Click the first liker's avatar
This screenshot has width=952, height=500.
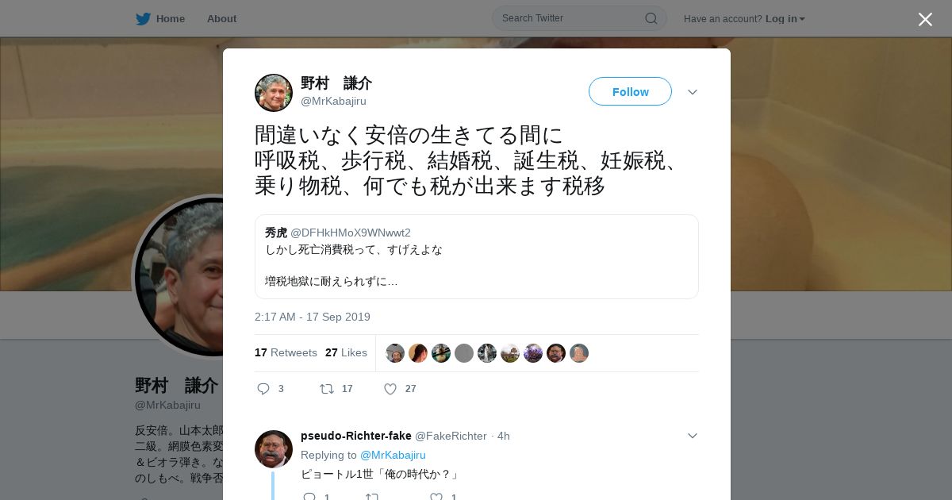[x=395, y=353]
